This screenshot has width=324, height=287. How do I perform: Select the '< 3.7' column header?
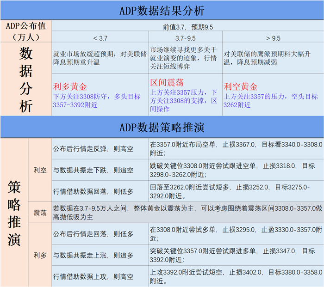(100, 37)
